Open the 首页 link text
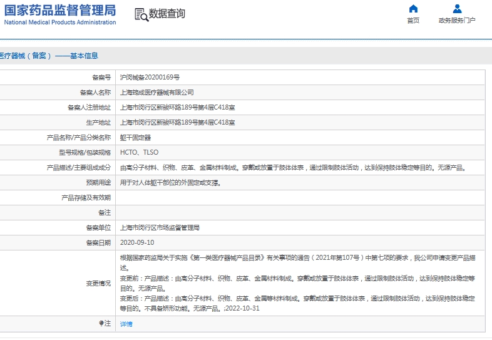Screen dimensions: 492x340 click(x=413, y=21)
